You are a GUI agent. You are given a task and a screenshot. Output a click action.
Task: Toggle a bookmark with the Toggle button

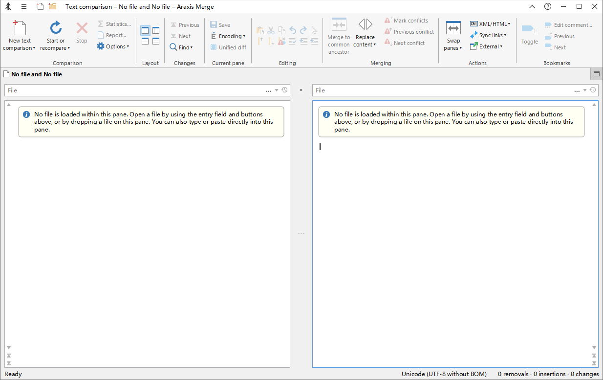[529, 34]
